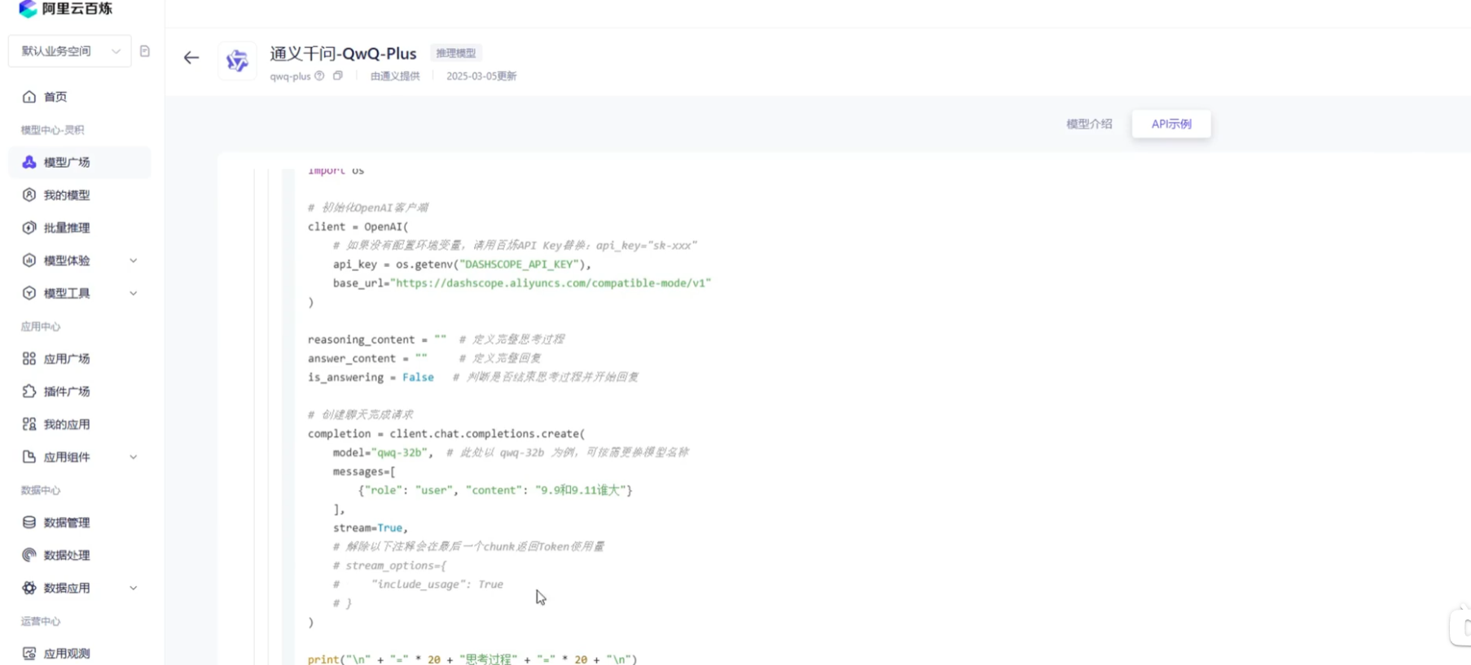This screenshot has height=665, width=1471.
Task: Click the "DASHSCOPE_API_KEY" string in code
Action: point(519,265)
